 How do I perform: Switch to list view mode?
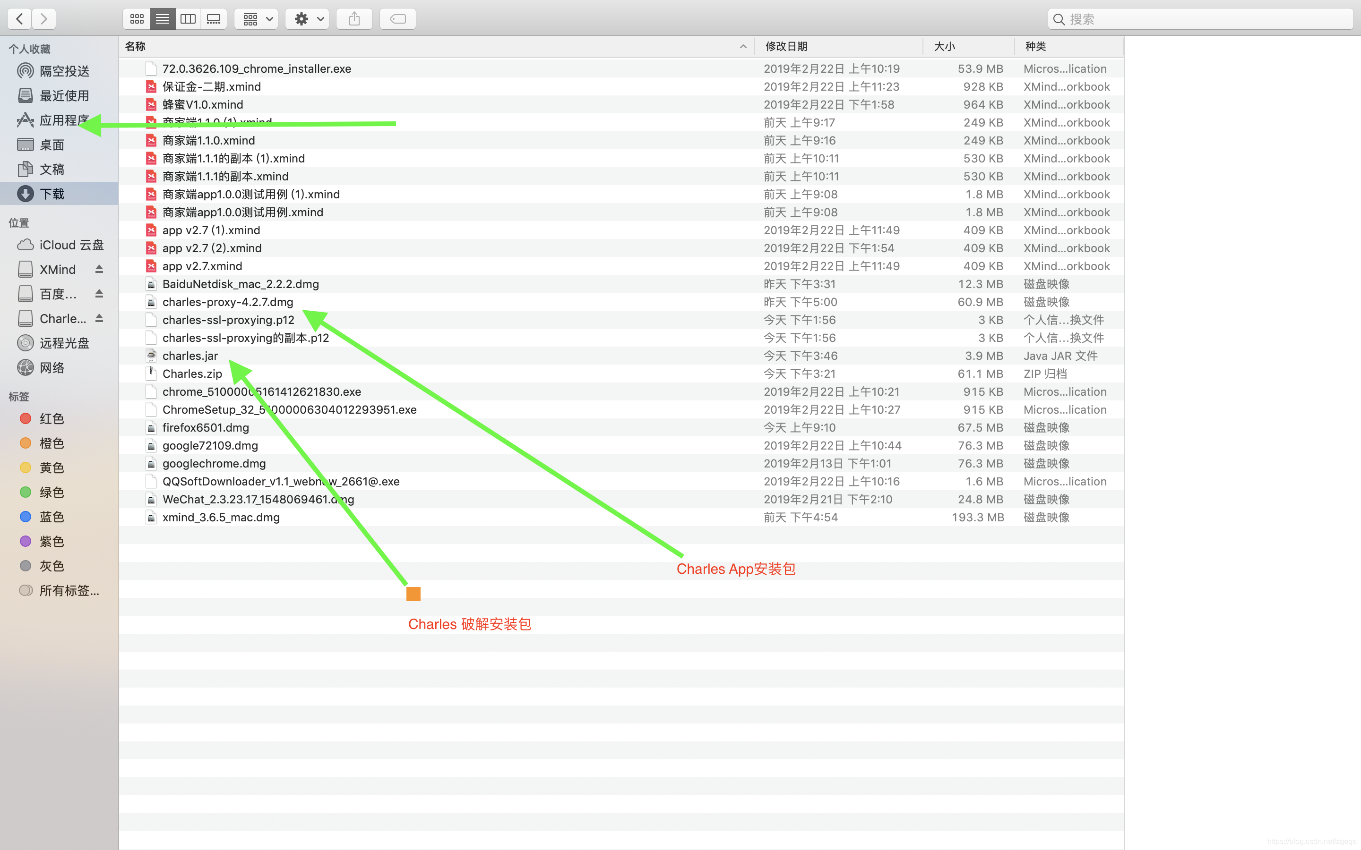pyautogui.click(x=163, y=19)
